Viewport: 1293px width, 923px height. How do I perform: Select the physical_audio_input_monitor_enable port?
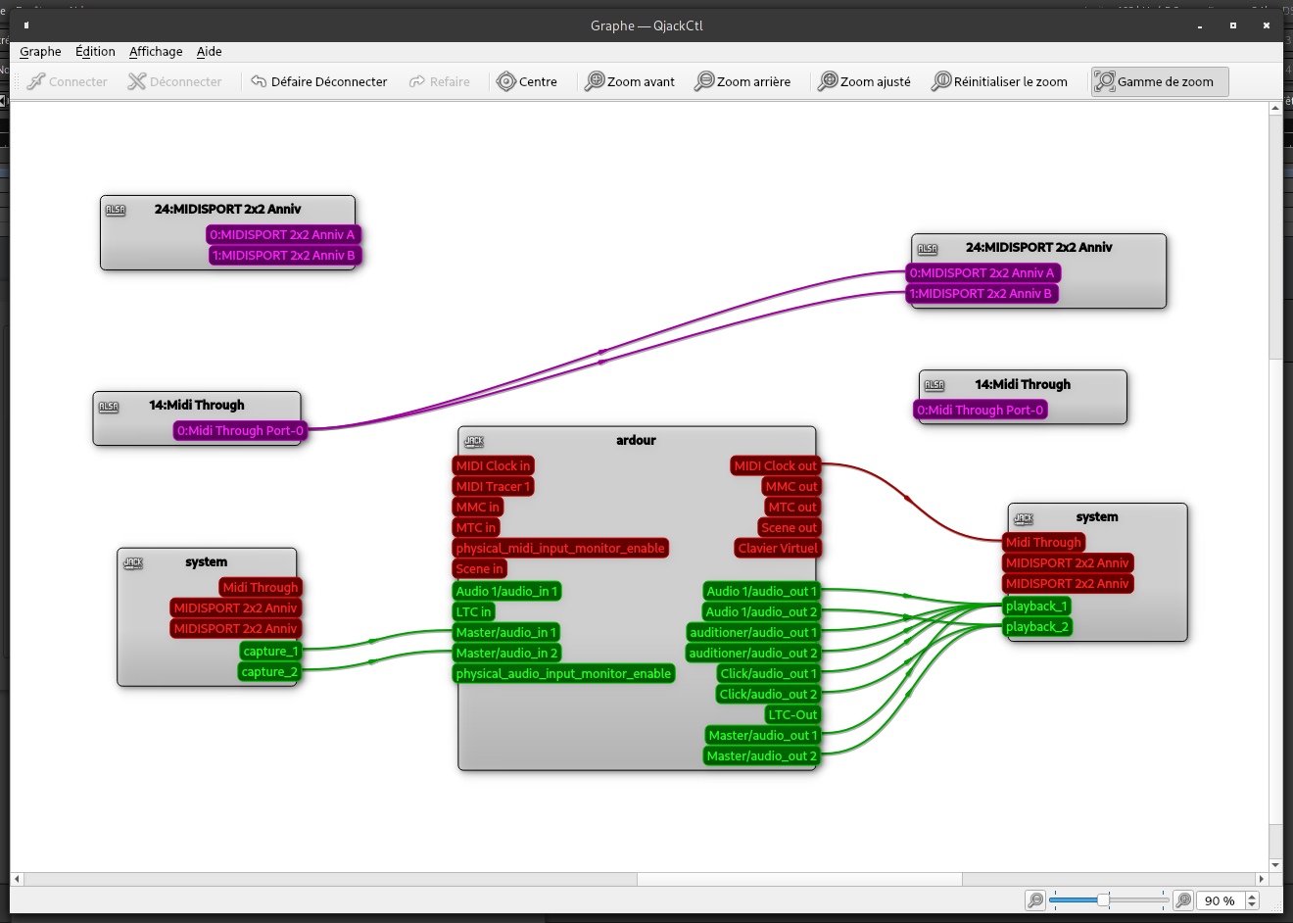[x=563, y=674]
